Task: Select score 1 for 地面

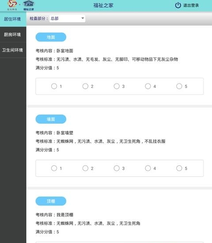Action: click(x=54, y=86)
